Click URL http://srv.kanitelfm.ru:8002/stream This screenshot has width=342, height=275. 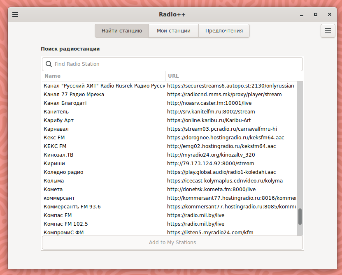211,111
